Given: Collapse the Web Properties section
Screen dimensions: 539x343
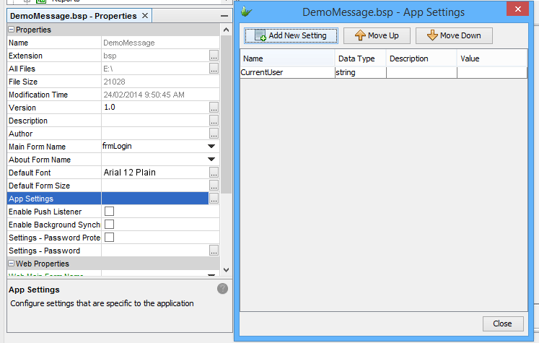Looking at the screenshot, I should tap(12, 264).
